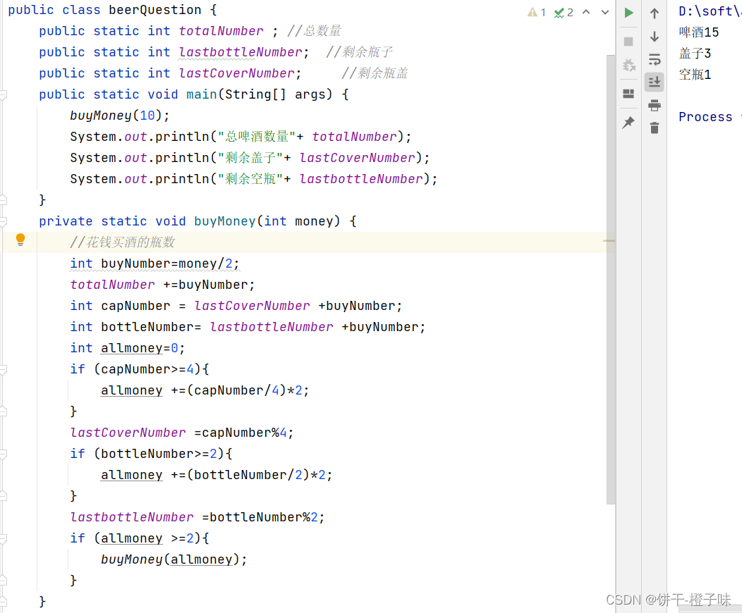Jump to previous problem with up chevron
Viewport: 742px width, 613px height.
pyautogui.click(x=585, y=12)
